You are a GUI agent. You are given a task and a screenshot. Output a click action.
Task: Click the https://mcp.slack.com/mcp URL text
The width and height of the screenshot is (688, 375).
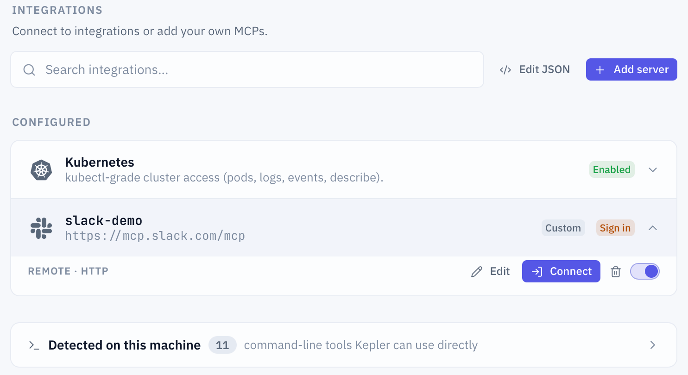tap(155, 236)
